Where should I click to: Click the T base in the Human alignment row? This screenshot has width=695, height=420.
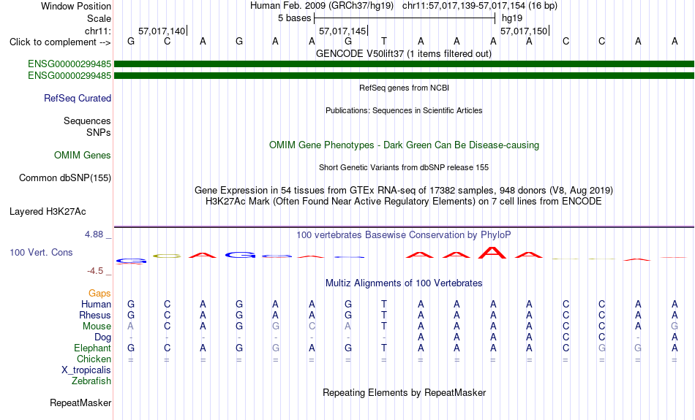point(384,305)
